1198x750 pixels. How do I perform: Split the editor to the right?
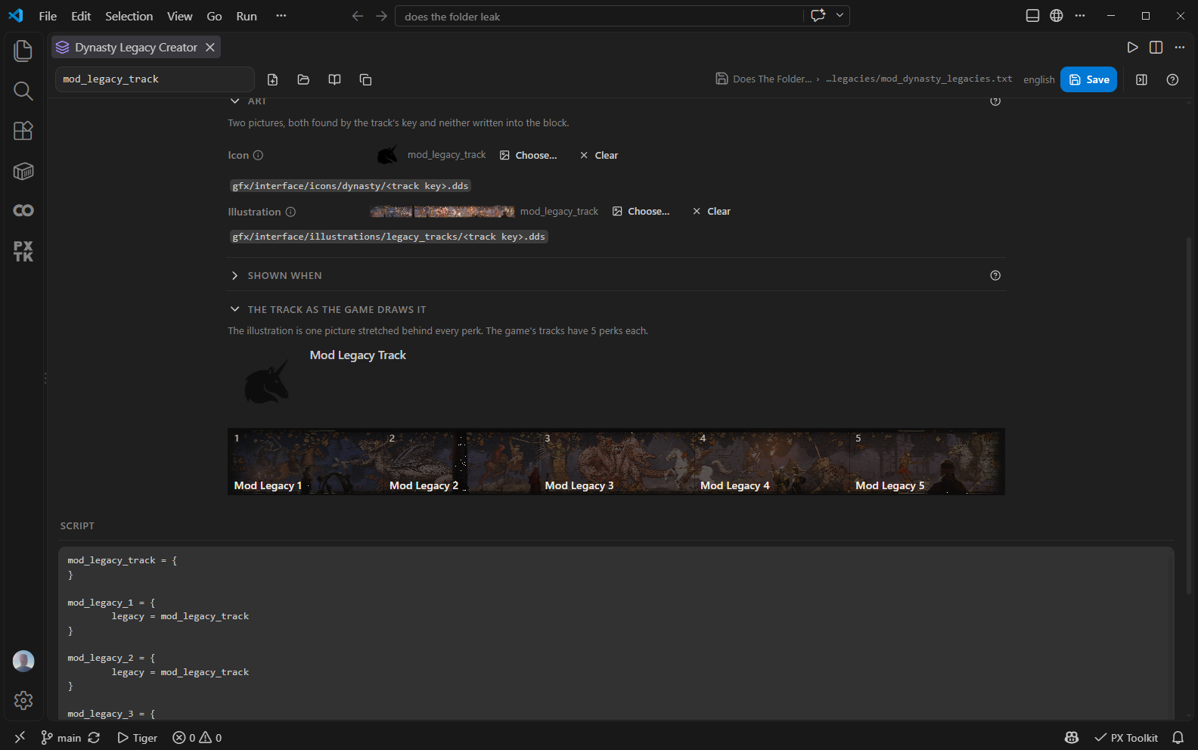click(1156, 47)
